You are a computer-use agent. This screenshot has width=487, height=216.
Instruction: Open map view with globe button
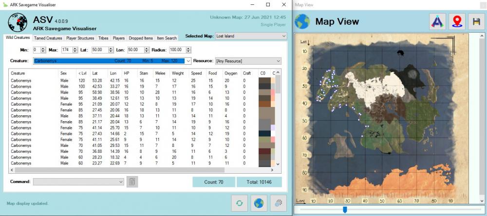click(x=259, y=203)
